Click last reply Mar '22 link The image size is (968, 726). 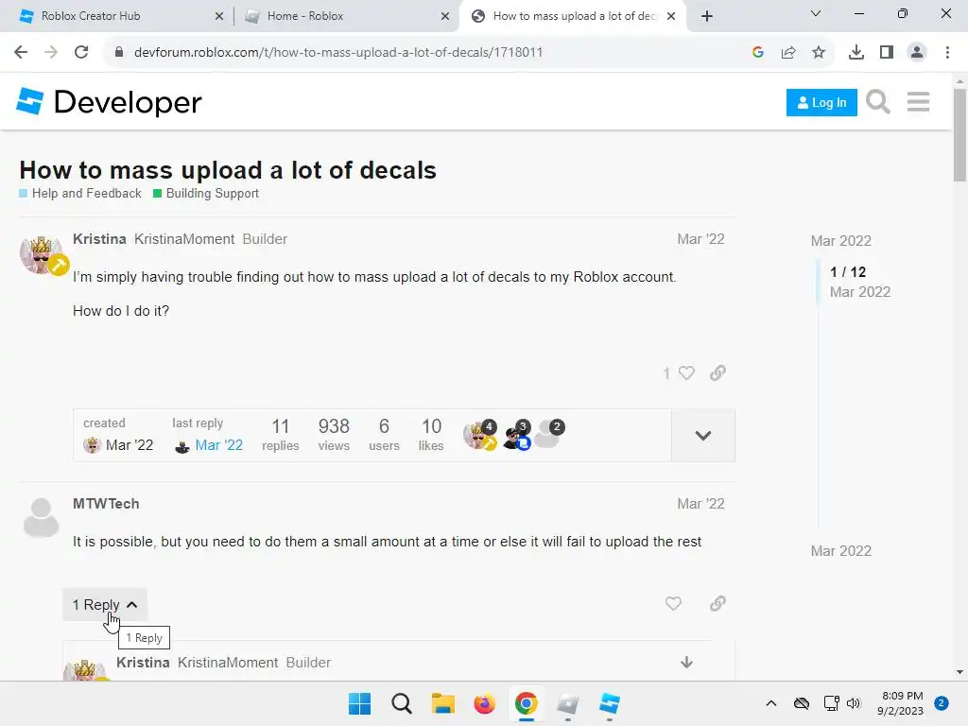pos(218,445)
